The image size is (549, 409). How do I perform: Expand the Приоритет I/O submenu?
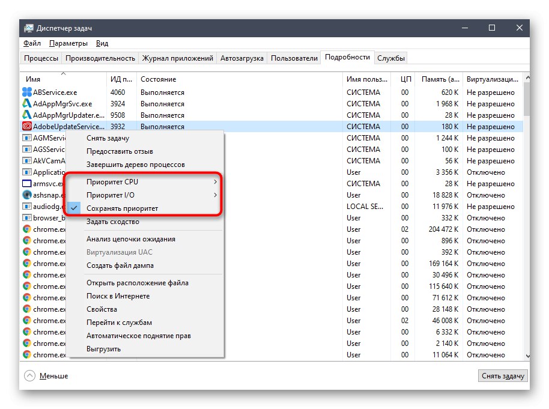pyautogui.click(x=145, y=195)
